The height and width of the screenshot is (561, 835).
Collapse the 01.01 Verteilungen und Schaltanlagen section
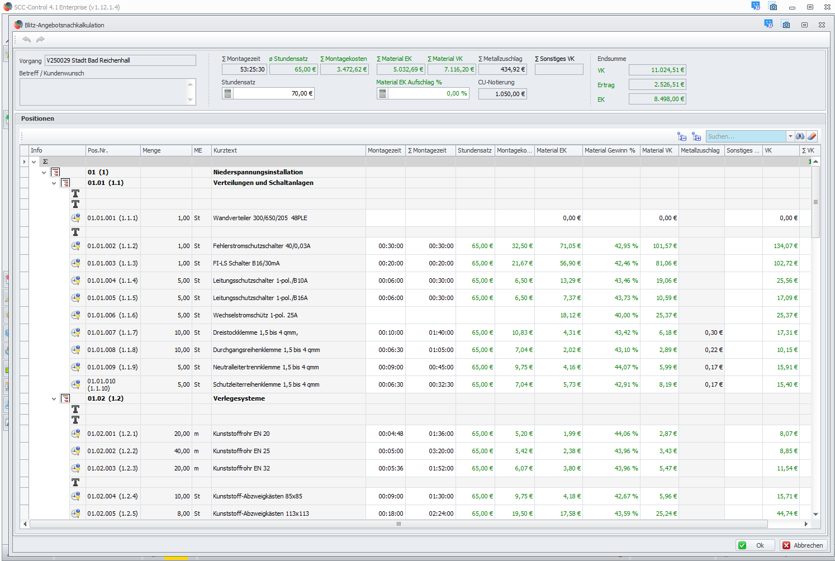pos(54,183)
